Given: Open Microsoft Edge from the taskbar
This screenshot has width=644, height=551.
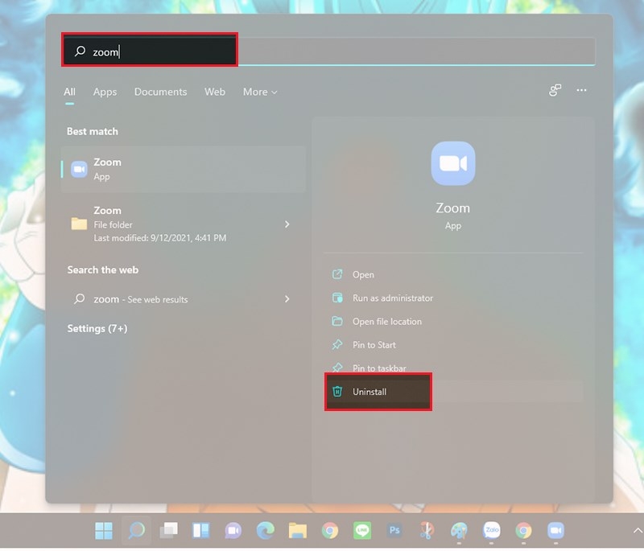Looking at the screenshot, I should click(266, 530).
